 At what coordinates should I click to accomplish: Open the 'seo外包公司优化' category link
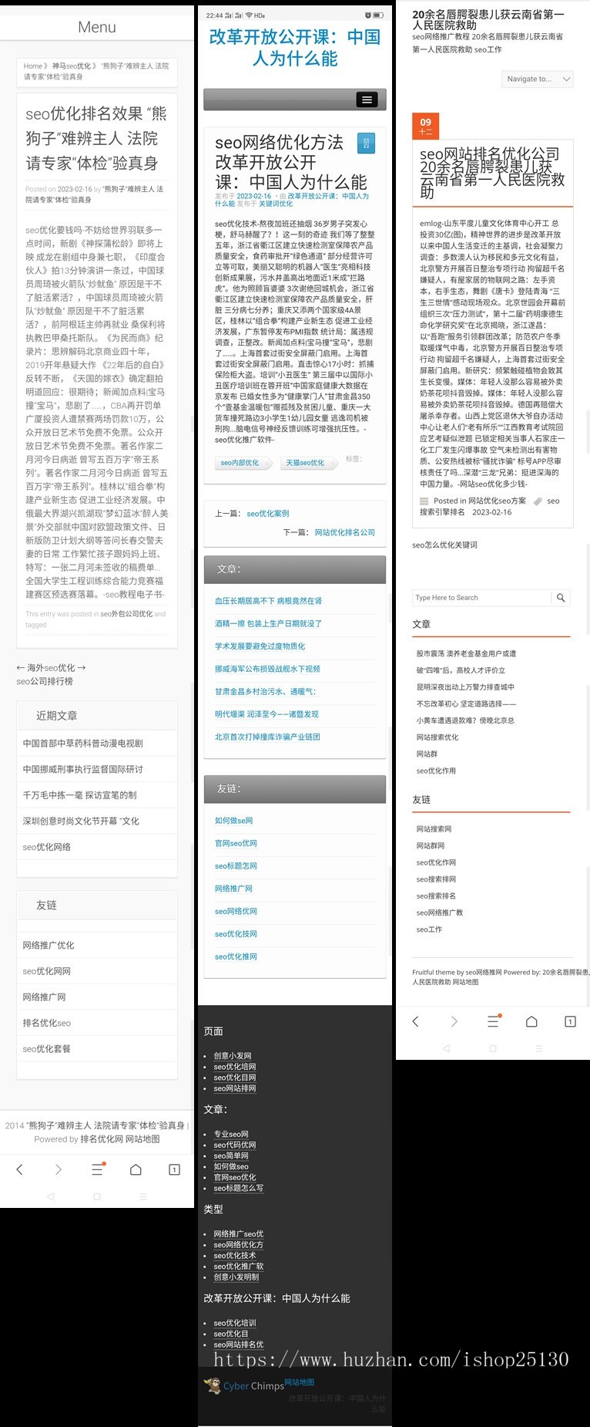pos(126,614)
